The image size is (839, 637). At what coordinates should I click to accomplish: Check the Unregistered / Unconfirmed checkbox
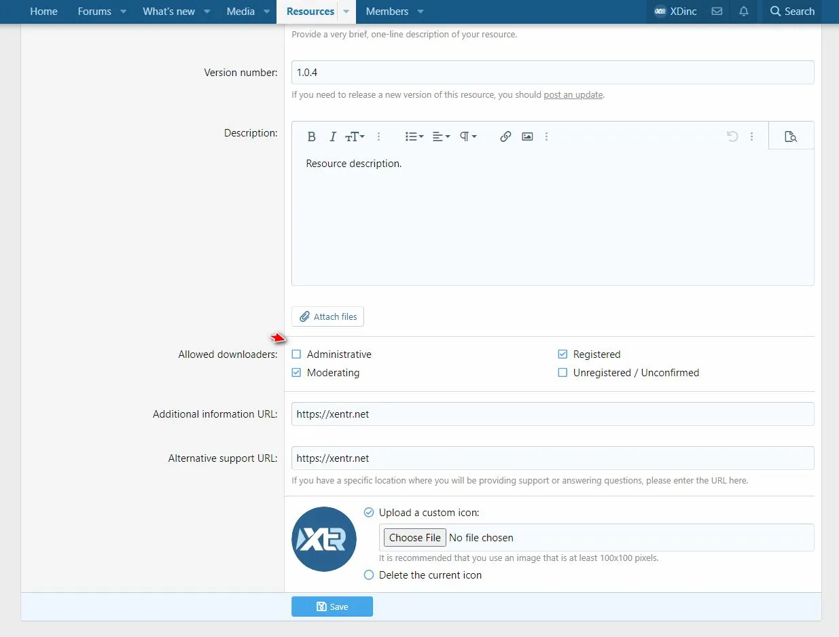(563, 373)
